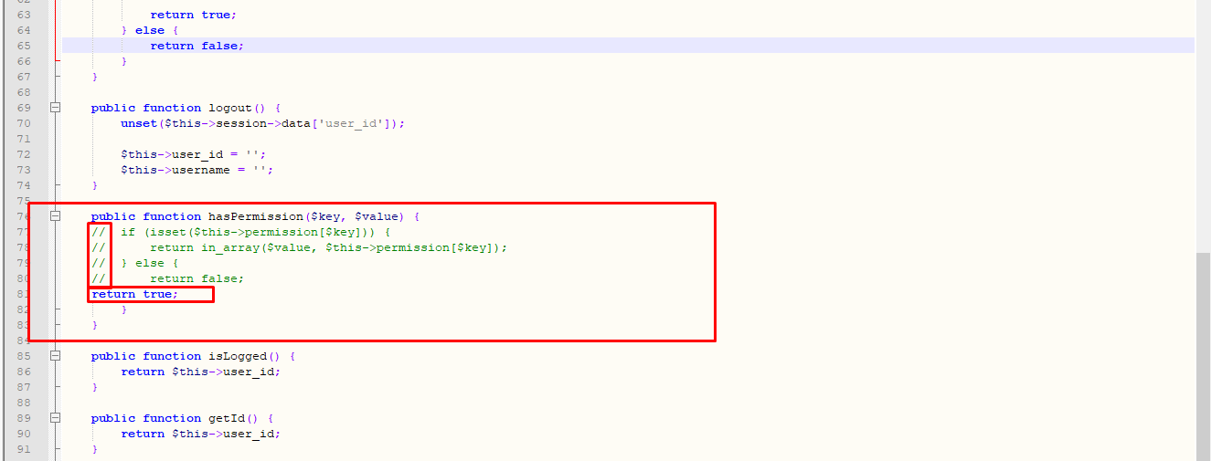Click line number 70 in the gutter
This screenshot has height=461, width=1211.
pos(24,123)
